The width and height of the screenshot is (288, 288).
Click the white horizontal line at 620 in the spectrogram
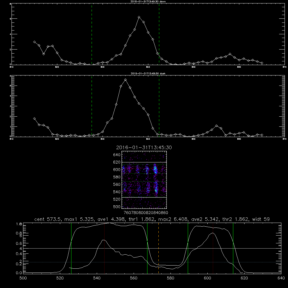(144, 162)
